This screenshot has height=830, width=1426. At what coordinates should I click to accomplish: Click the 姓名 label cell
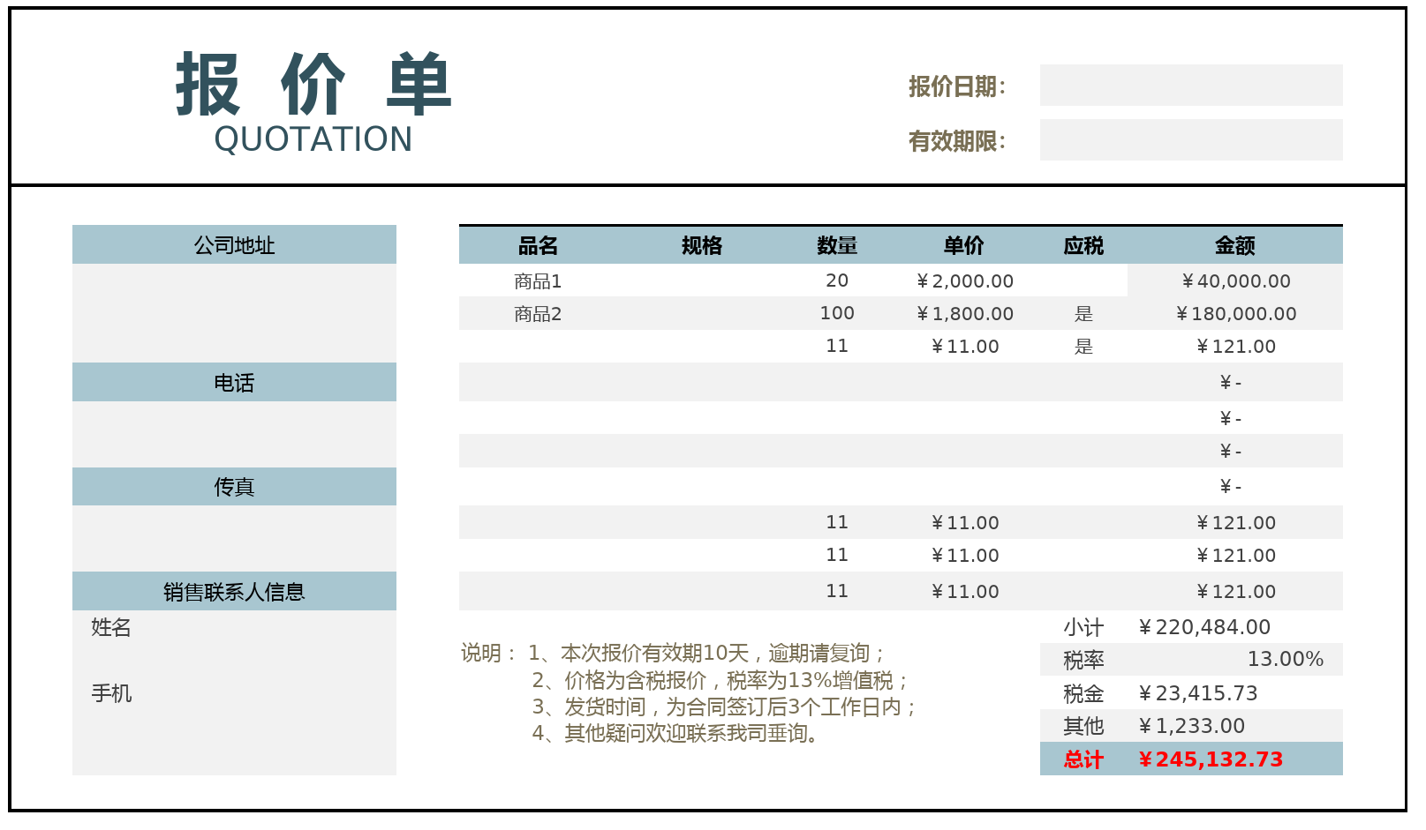point(111,627)
